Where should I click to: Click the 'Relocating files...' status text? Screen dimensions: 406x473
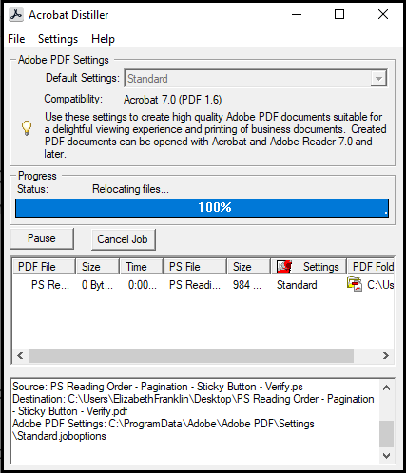130,189
